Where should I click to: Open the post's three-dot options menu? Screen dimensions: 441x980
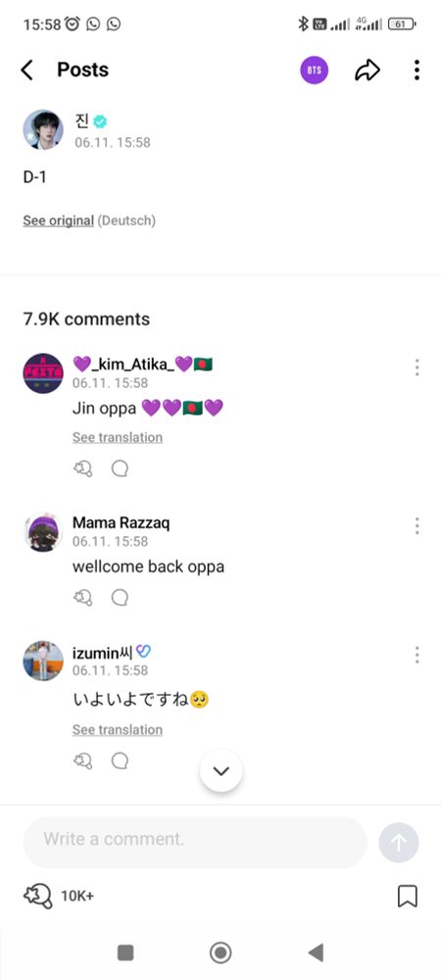416,70
